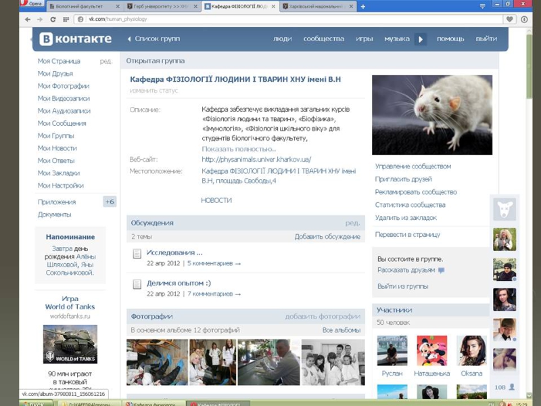Click the +6 badge next to Приложения
541x406 pixels.
tap(110, 202)
